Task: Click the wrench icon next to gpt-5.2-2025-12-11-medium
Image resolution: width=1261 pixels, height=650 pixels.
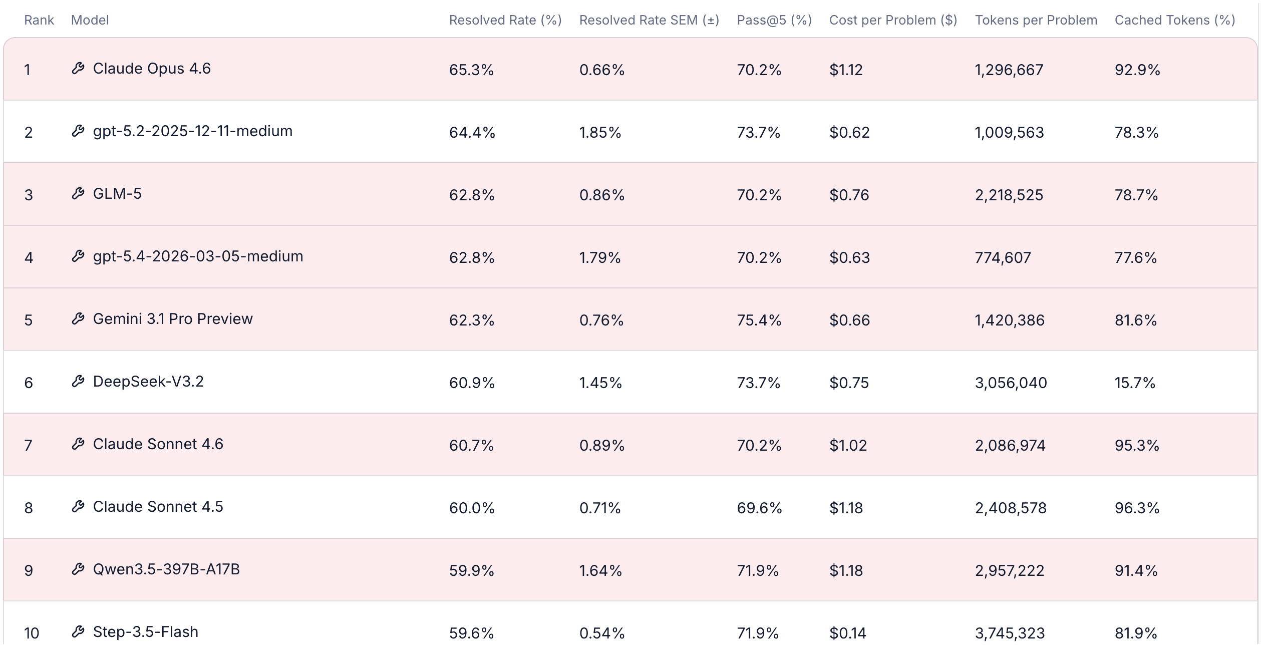Action: pyautogui.click(x=78, y=131)
